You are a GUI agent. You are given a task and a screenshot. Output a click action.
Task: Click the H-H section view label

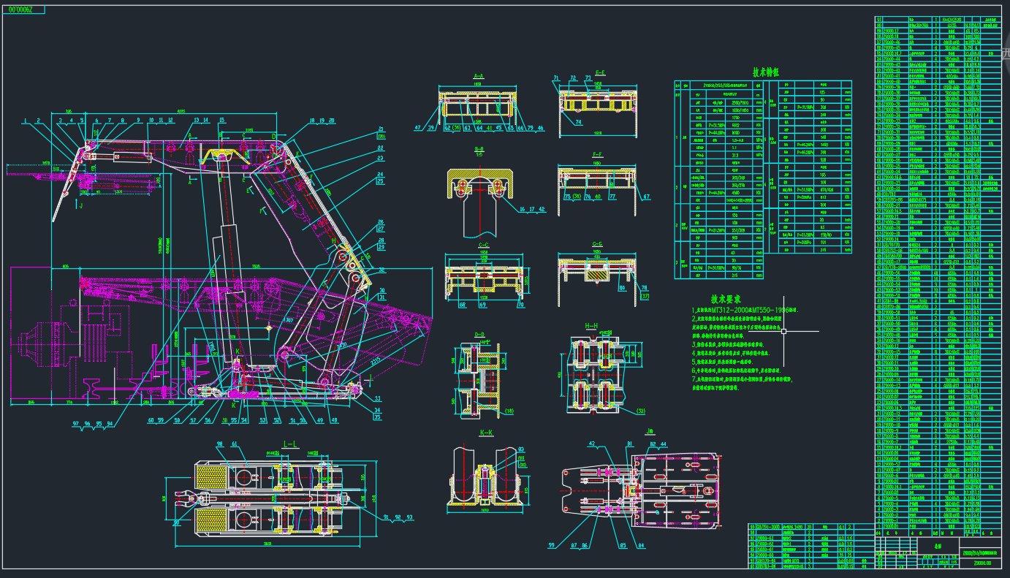[591, 327]
